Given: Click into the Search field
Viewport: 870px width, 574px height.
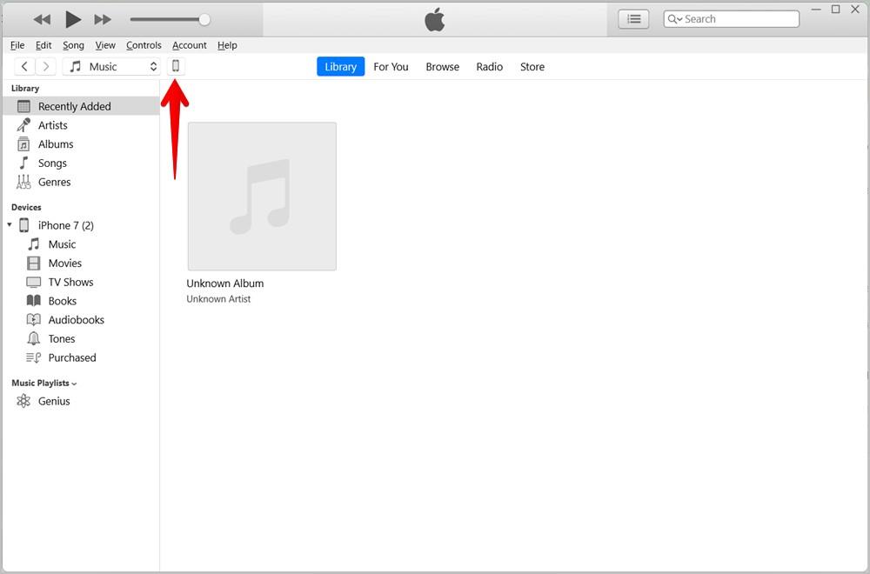Looking at the screenshot, I should [732, 19].
